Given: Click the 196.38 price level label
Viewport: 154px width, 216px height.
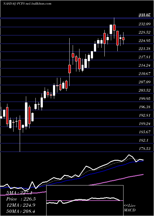Looking at the screenshot, I should point(144,107).
